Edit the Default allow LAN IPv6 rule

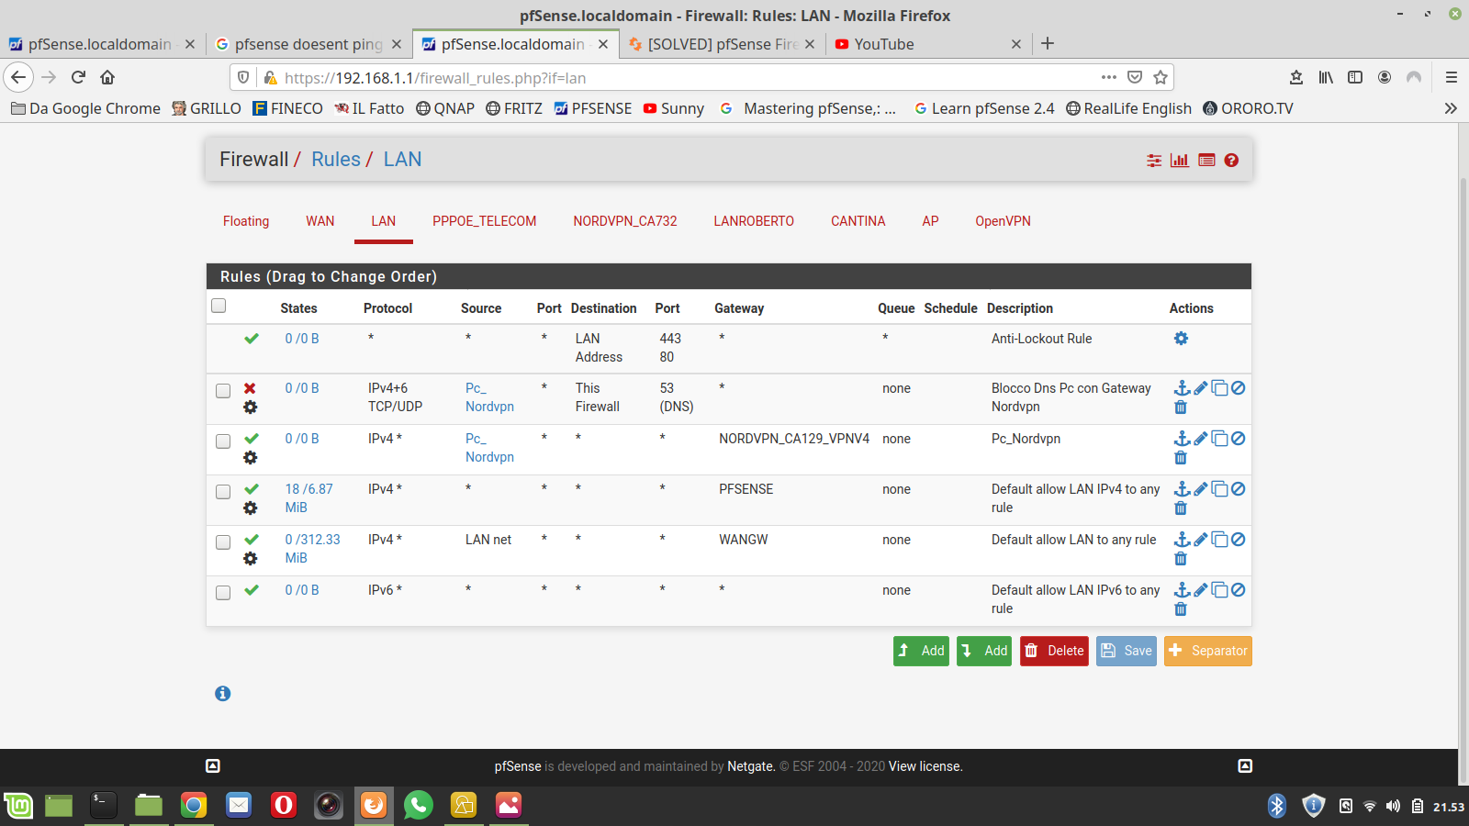pyautogui.click(x=1200, y=590)
